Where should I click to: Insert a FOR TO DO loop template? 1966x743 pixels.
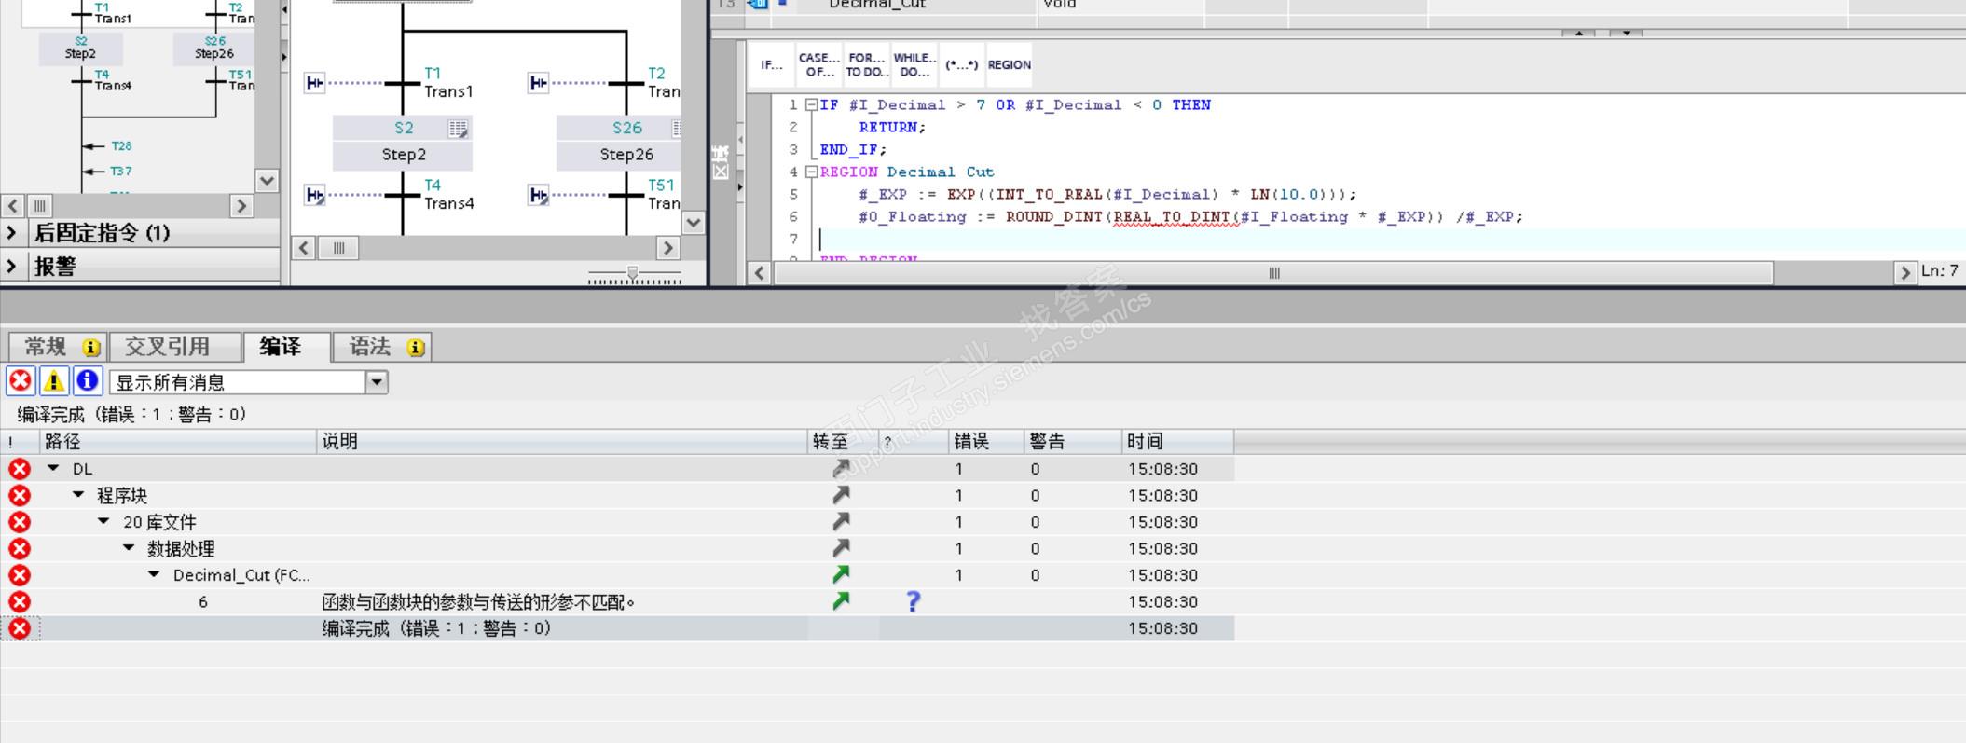click(x=867, y=65)
